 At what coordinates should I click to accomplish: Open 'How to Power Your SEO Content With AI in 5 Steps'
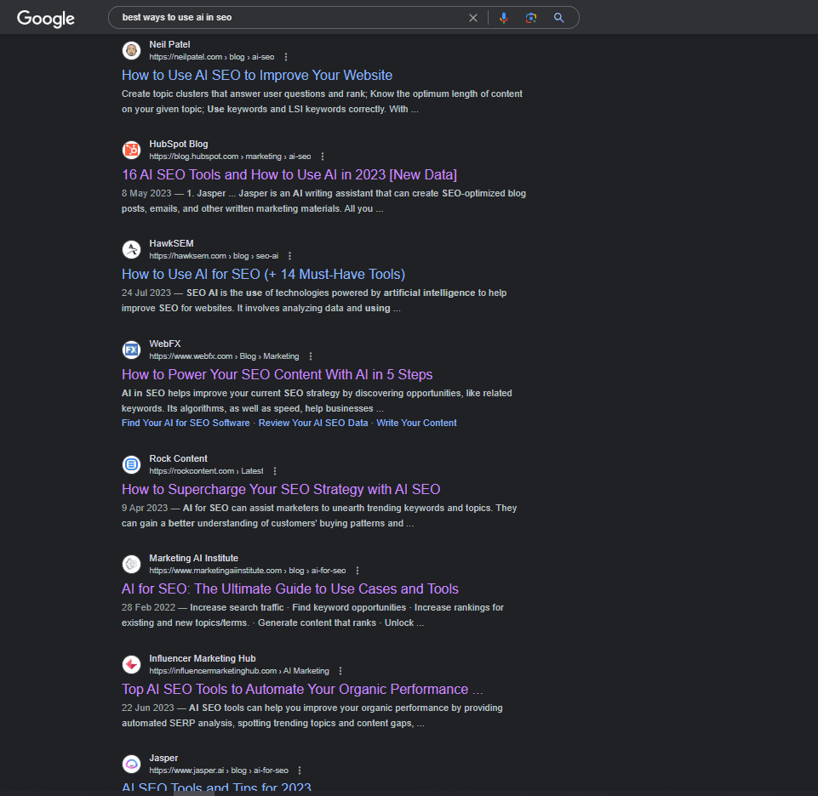point(277,374)
